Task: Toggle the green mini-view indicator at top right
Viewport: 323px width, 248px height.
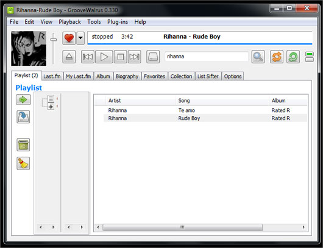Action: (x=310, y=54)
